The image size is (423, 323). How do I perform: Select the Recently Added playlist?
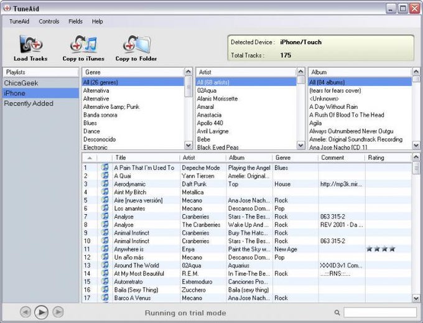coord(40,103)
